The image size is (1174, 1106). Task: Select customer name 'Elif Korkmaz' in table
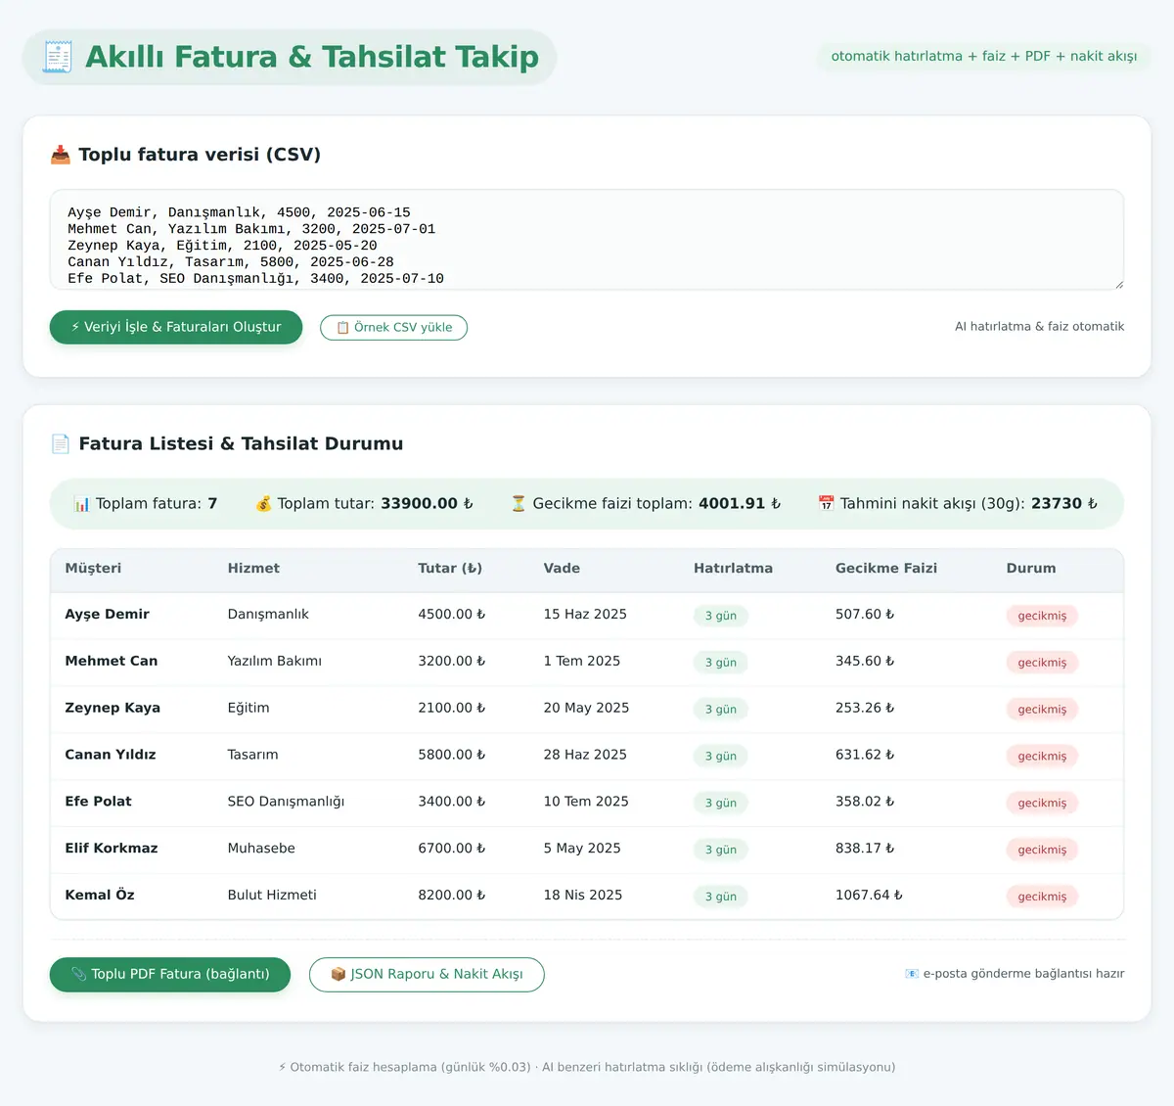[x=112, y=849]
